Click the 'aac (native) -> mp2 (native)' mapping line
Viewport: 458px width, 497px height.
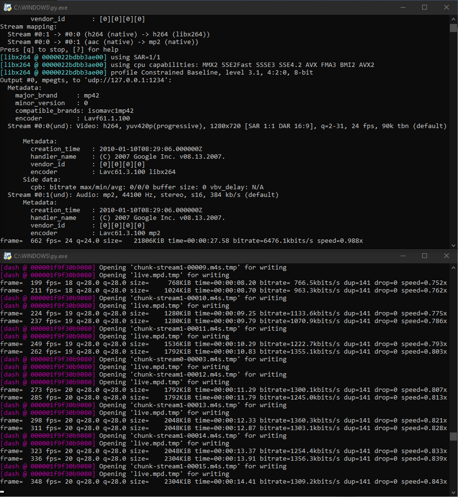(103, 42)
